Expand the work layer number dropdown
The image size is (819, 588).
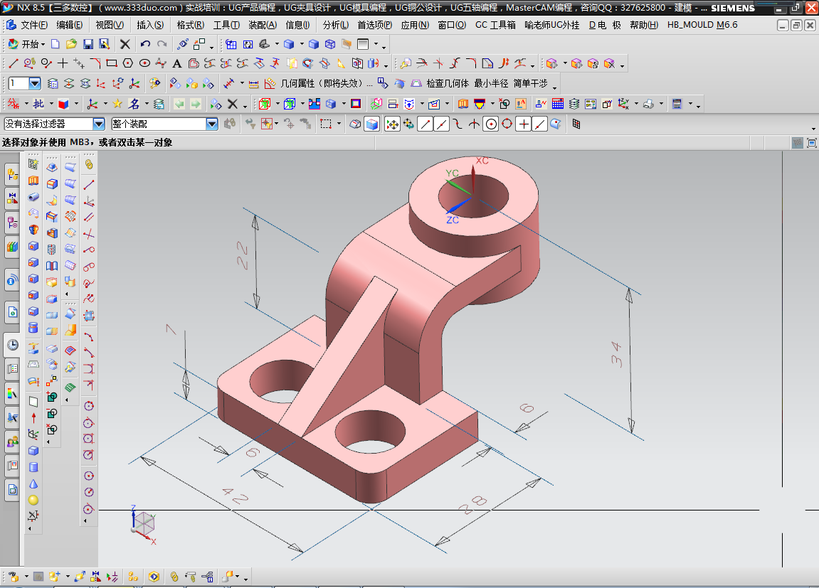34,83
